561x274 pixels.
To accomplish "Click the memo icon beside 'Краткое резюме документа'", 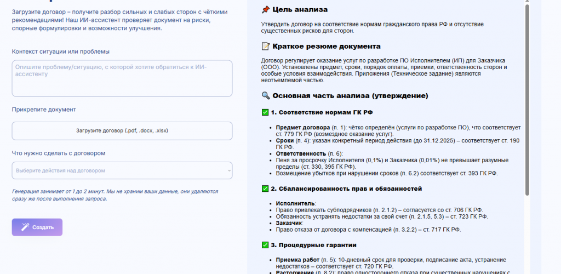I will (265, 47).
